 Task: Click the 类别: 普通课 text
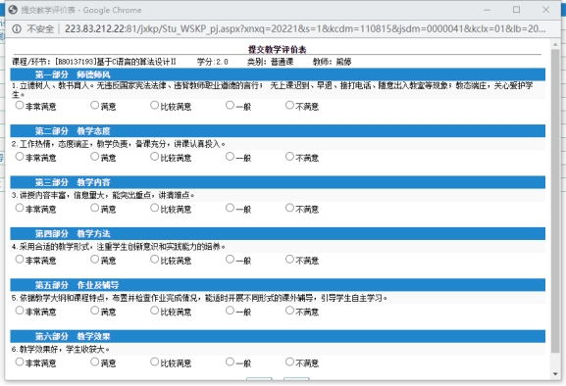pos(271,62)
